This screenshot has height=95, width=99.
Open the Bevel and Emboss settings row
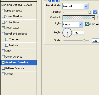click(x=19, y=34)
